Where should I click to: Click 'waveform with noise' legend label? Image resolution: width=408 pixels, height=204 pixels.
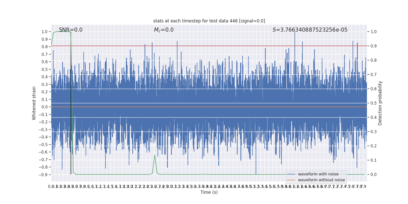(x=318, y=174)
